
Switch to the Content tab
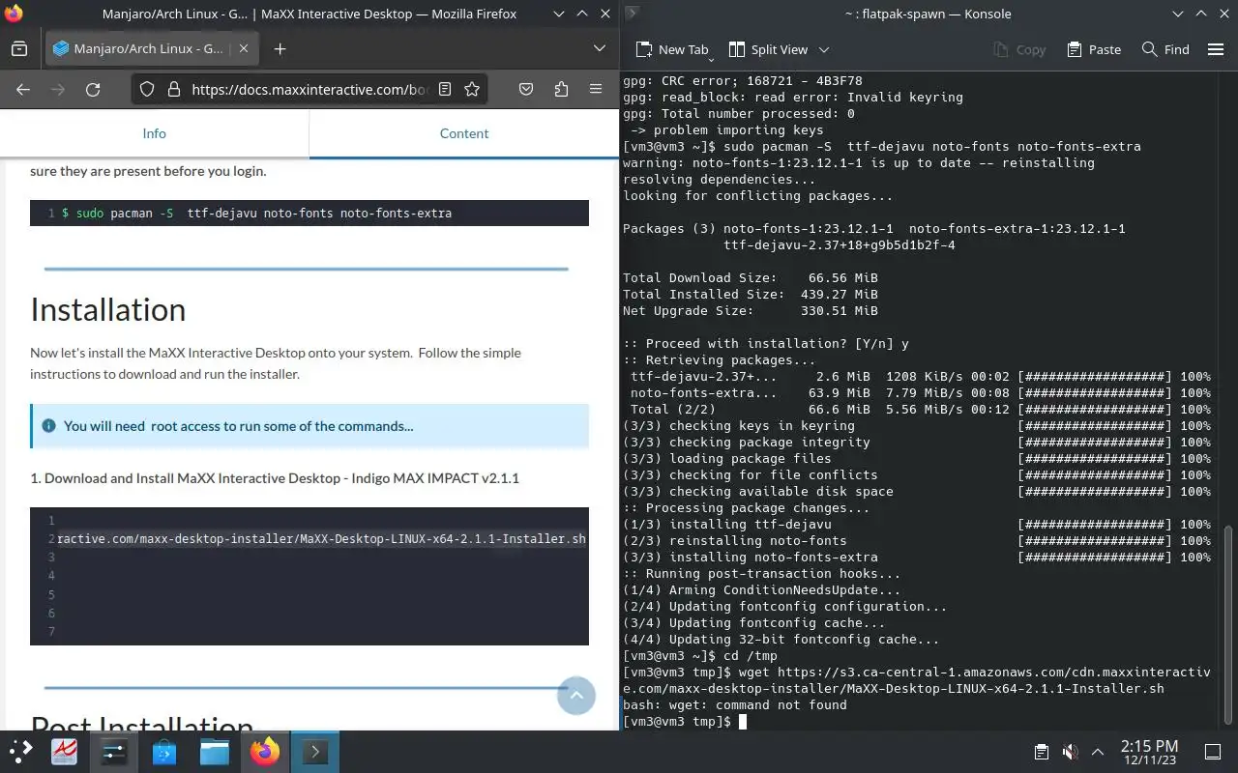pos(464,133)
